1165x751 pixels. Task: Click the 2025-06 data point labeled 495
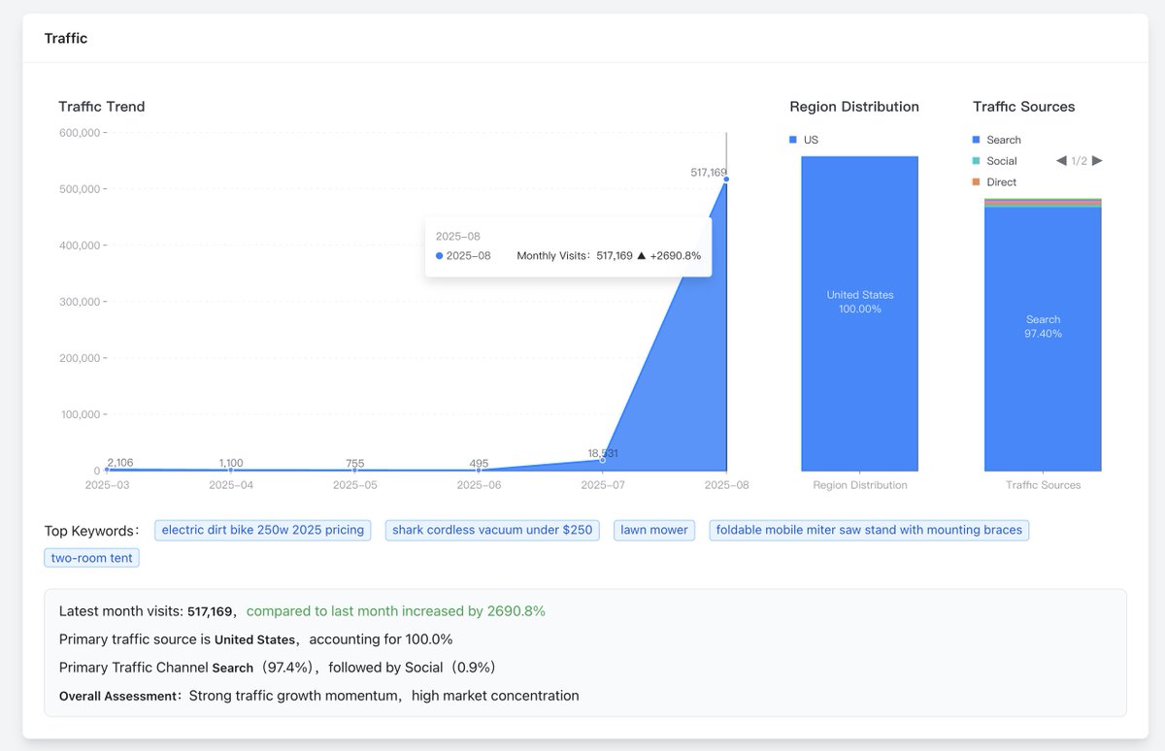tap(479, 470)
